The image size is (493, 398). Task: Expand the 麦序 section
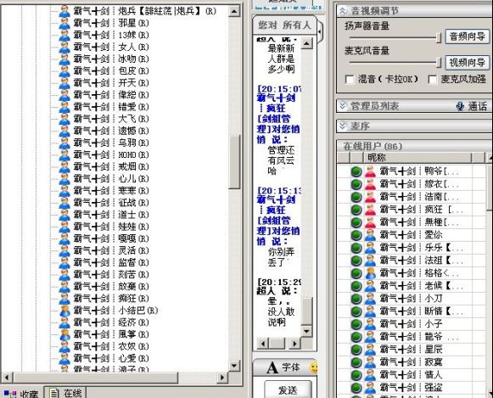coord(343,126)
